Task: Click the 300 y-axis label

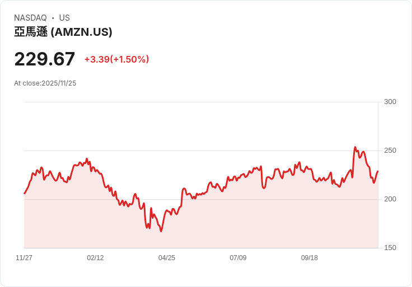Action: click(x=390, y=102)
